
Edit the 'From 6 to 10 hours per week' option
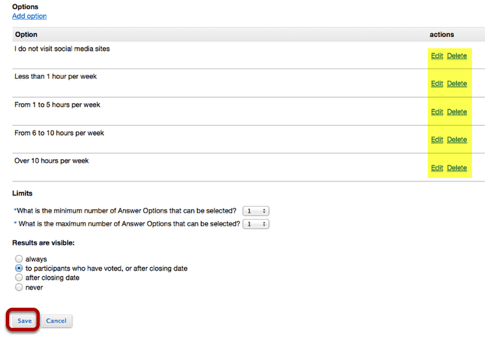[x=437, y=140]
